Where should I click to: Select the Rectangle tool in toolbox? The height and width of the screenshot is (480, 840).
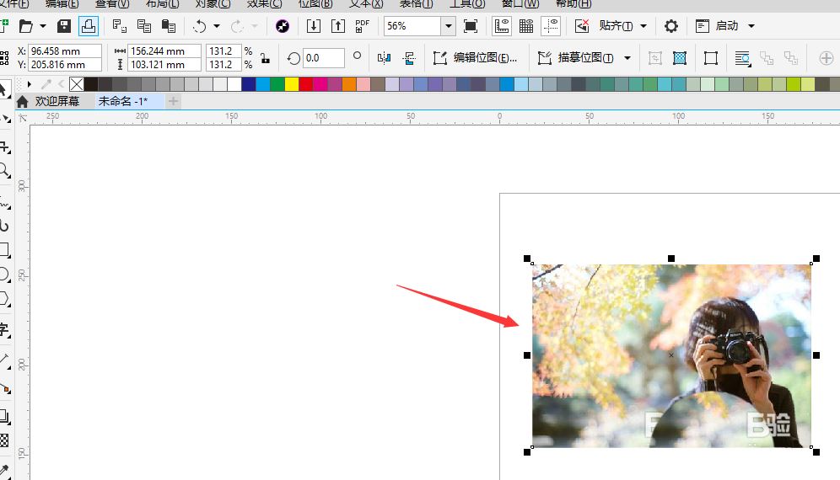[x=4, y=250]
